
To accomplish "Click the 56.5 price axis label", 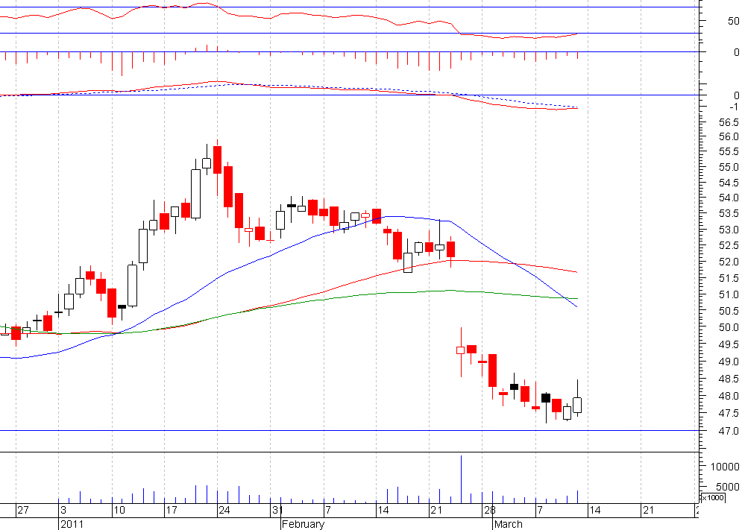I will 729,122.
